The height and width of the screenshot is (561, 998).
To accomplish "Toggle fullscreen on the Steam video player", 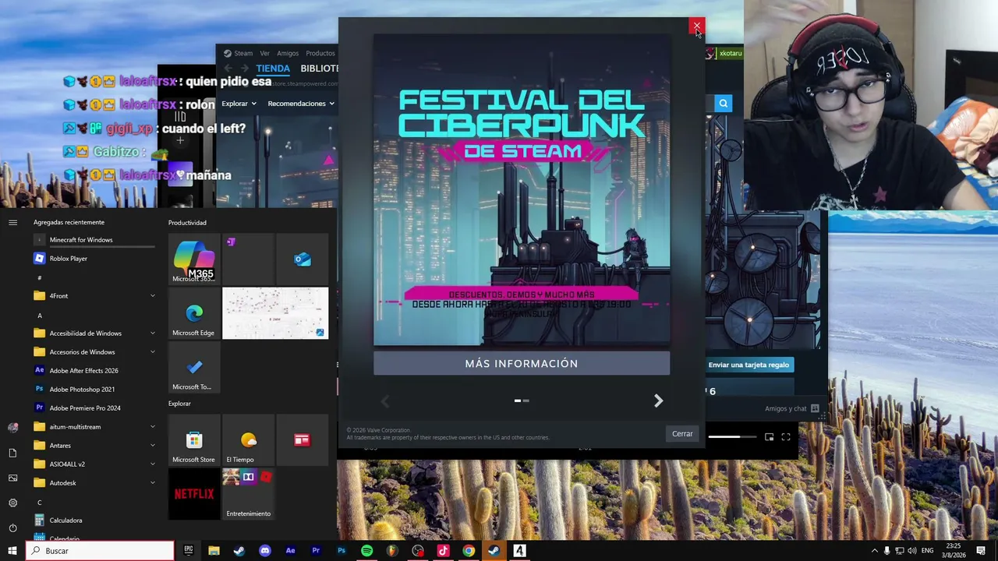I will click(x=786, y=437).
